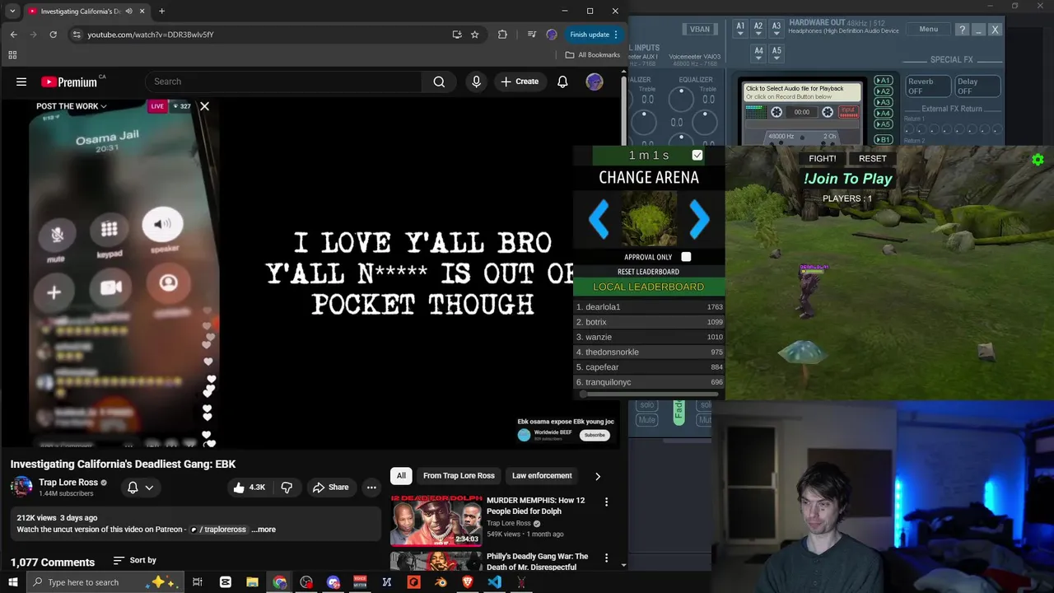Open A1 hardware out device dropdown

tap(740, 29)
